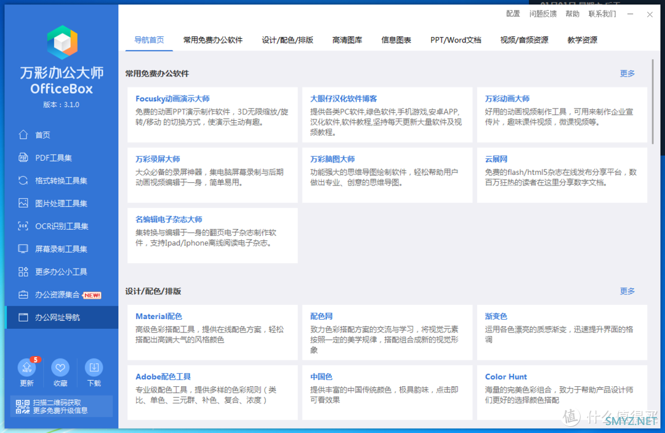This screenshot has height=433, width=665.
Task: Open the 大眼仔汉化软件博客 link
Action: pyautogui.click(x=344, y=99)
